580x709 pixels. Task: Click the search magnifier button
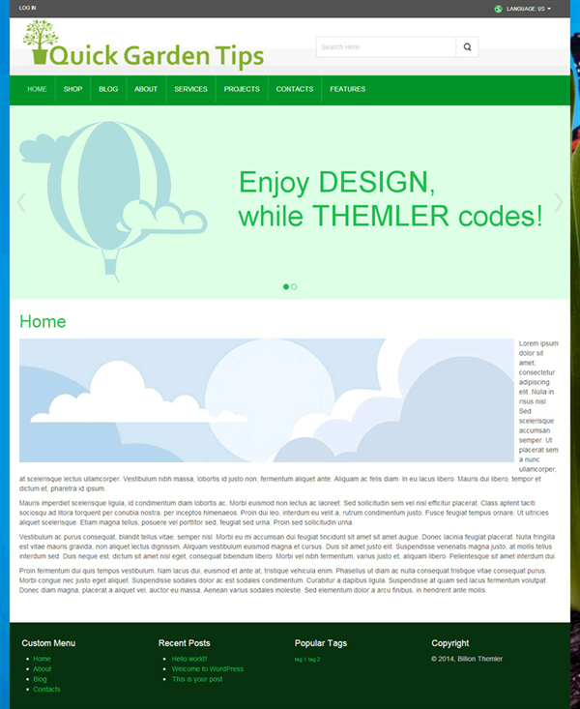point(467,47)
